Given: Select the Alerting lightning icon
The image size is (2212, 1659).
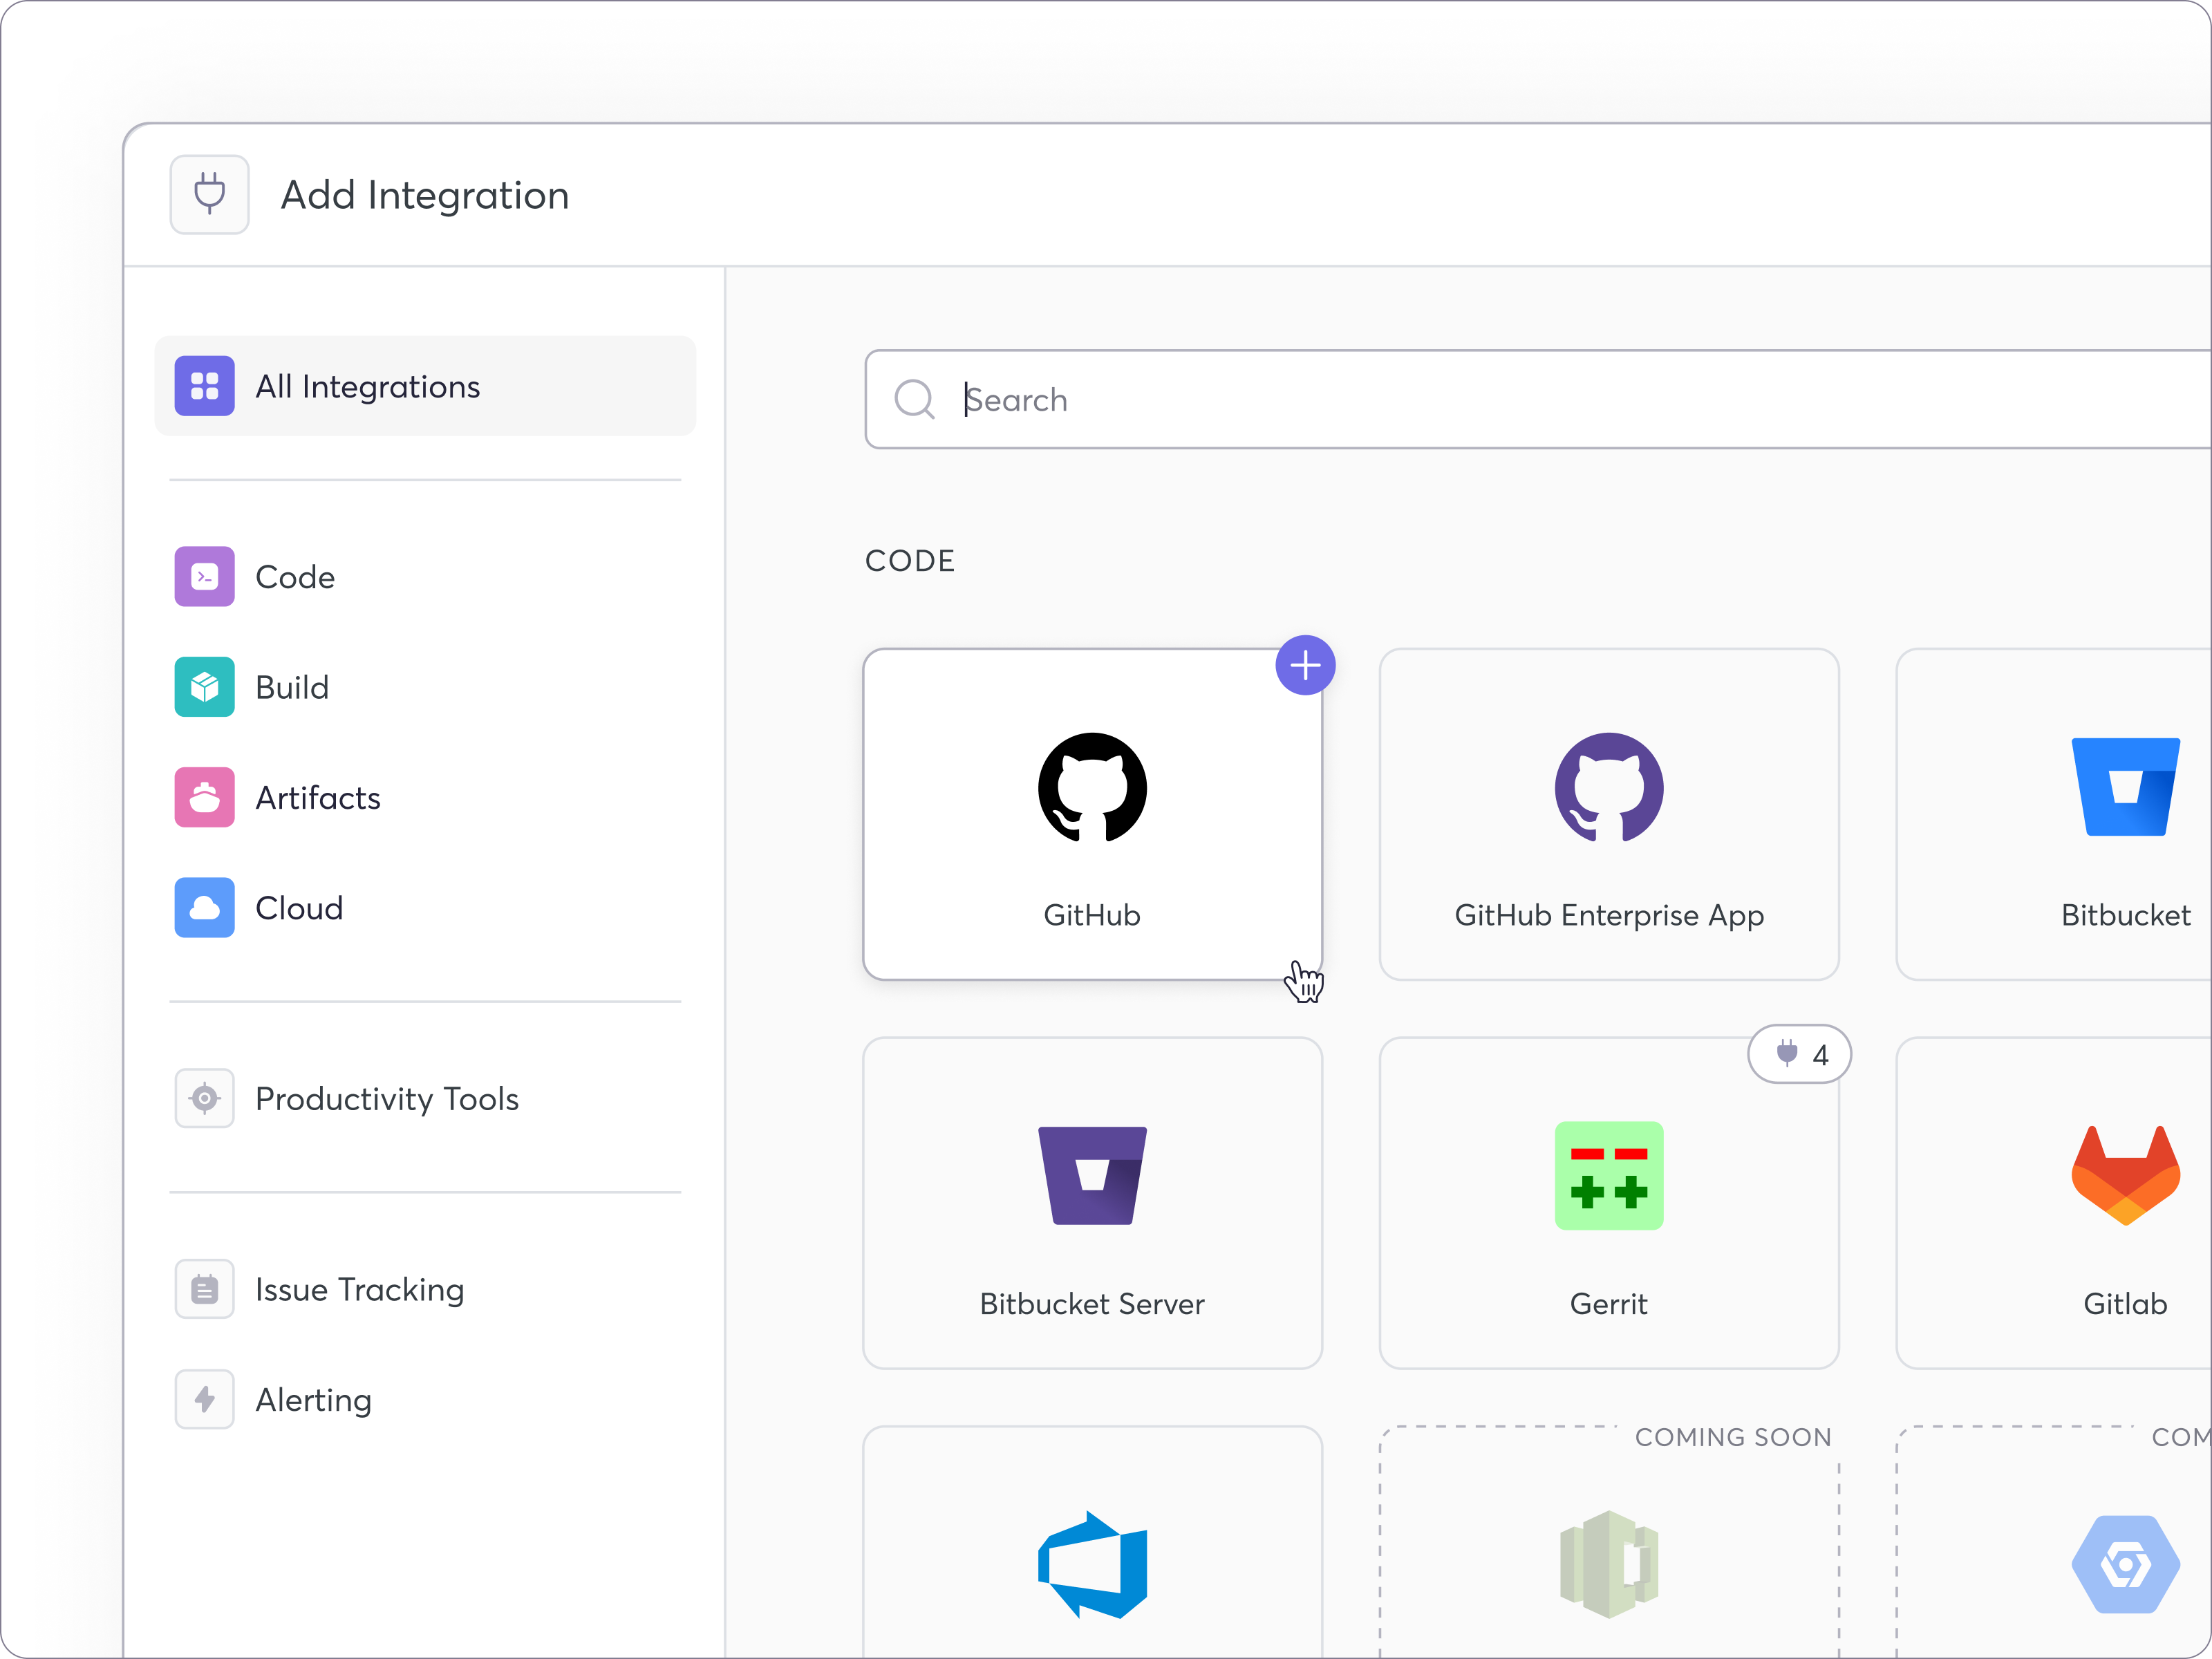Looking at the screenshot, I should click(204, 1399).
